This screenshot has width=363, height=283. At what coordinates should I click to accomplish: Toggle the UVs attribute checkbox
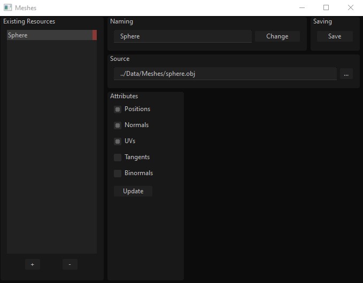click(x=118, y=141)
